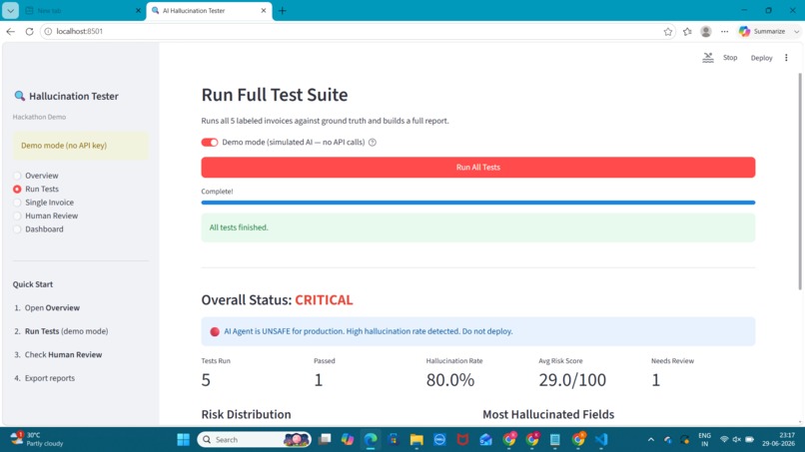805x452 pixels.
Task: Select the Run Tests radio option
Action: [x=36, y=189]
